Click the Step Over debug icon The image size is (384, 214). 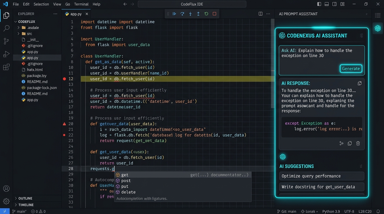click(182, 14)
